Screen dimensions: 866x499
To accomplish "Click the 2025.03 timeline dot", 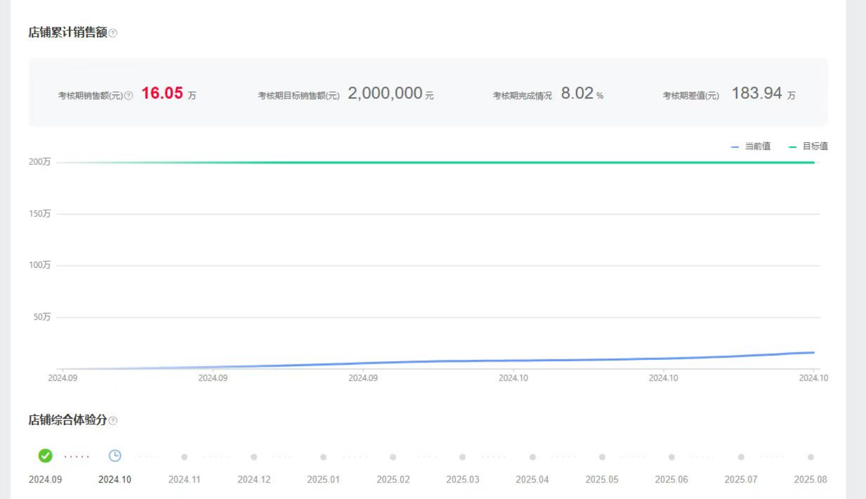I will point(463,457).
